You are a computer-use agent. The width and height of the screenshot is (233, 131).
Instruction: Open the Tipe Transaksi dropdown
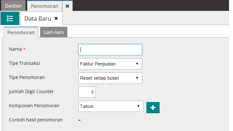pyautogui.click(x=110, y=64)
